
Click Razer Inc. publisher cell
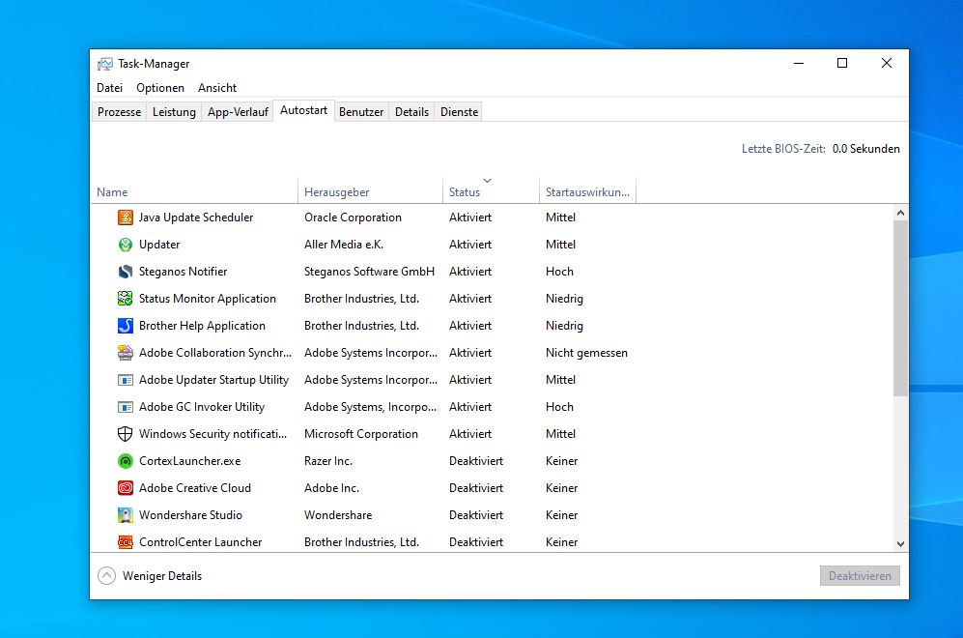pos(328,461)
